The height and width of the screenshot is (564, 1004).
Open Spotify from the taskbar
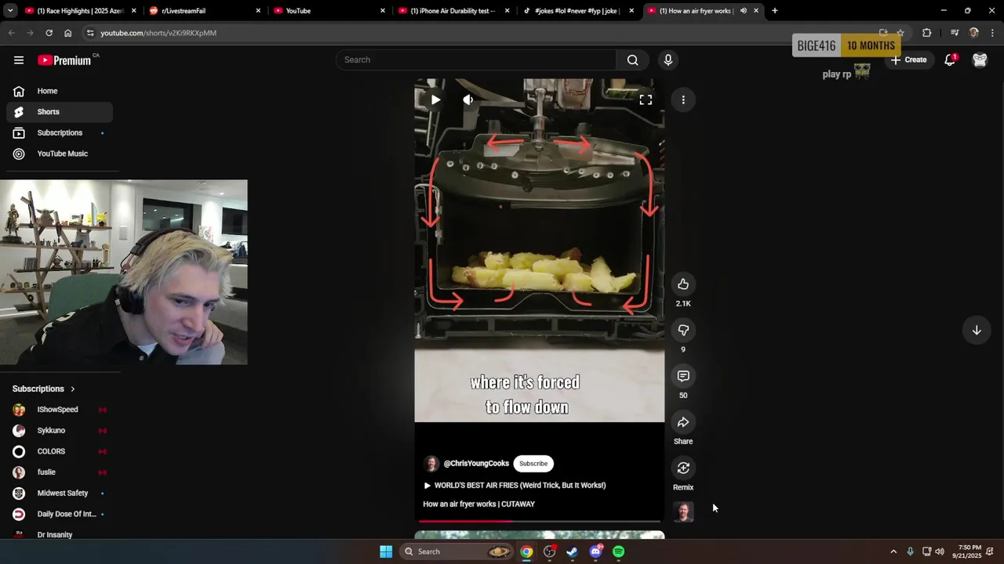tap(619, 551)
